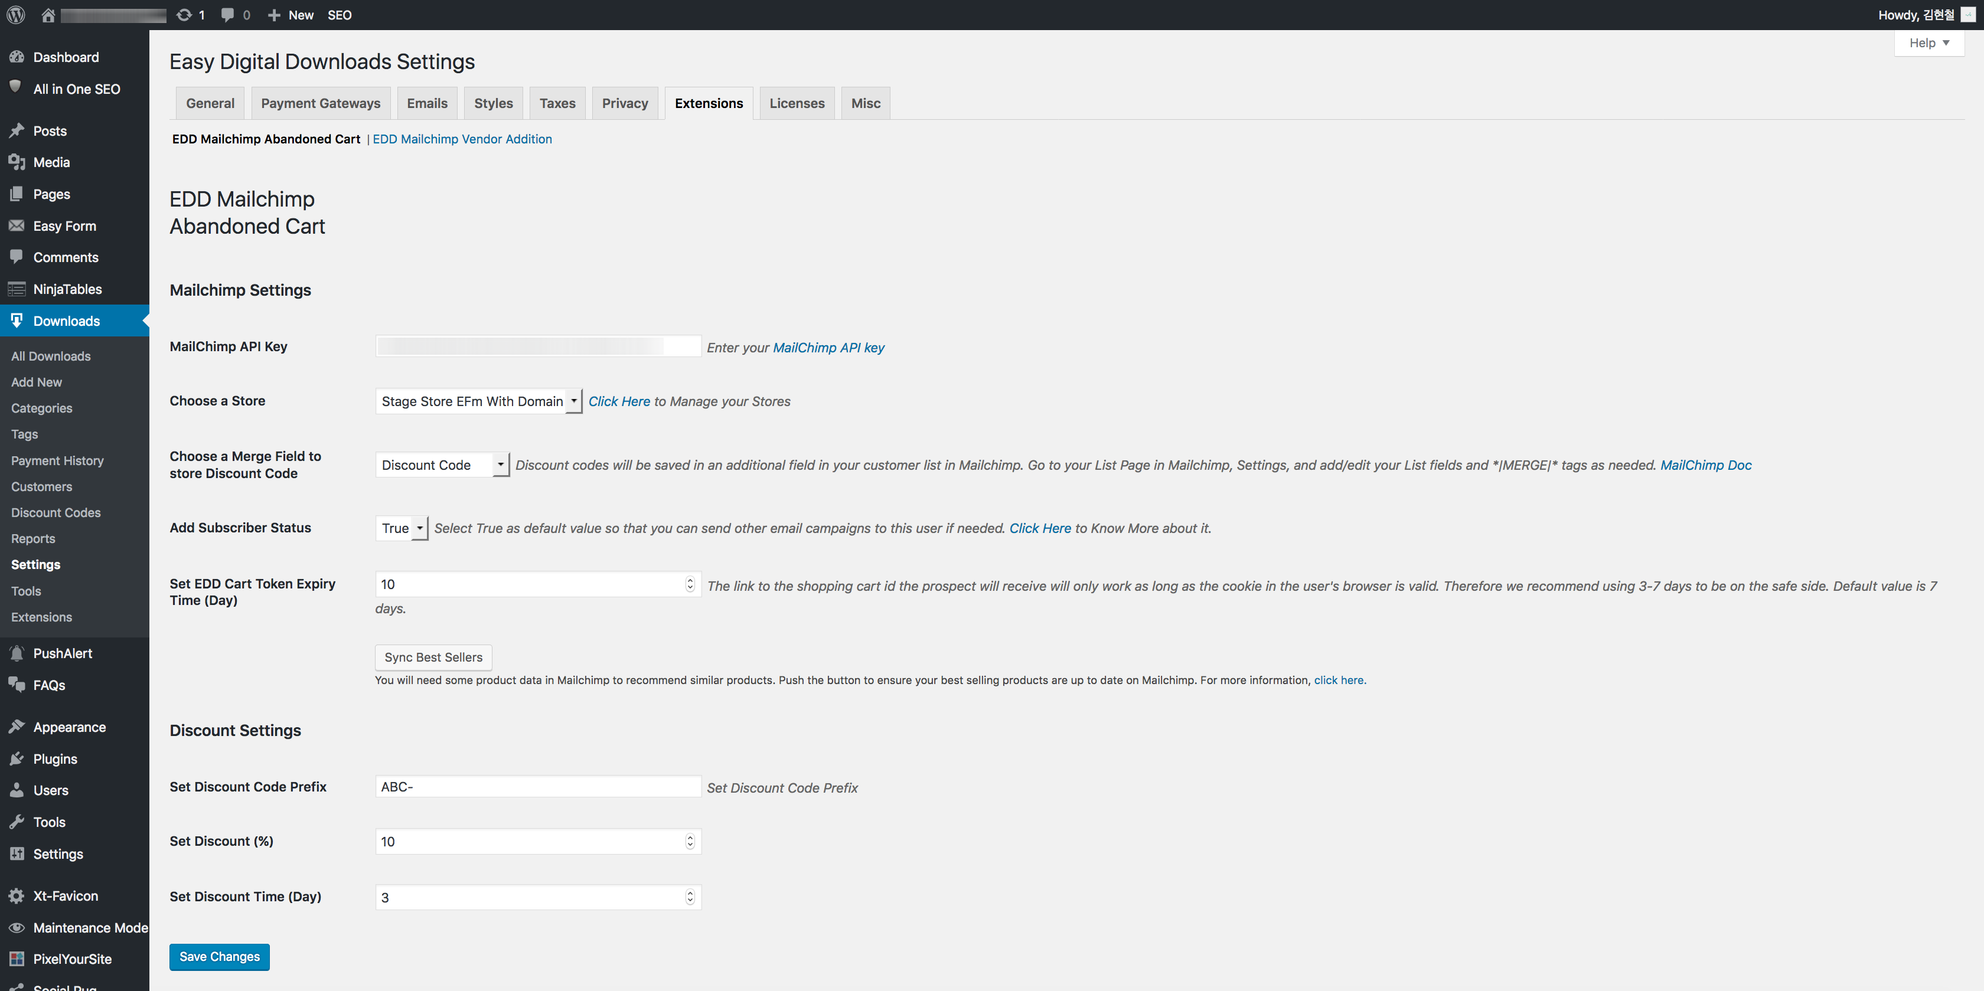Viewport: 1984px width, 991px height.
Task: Click the Settings sliders icon in main menu
Action: (x=16, y=854)
